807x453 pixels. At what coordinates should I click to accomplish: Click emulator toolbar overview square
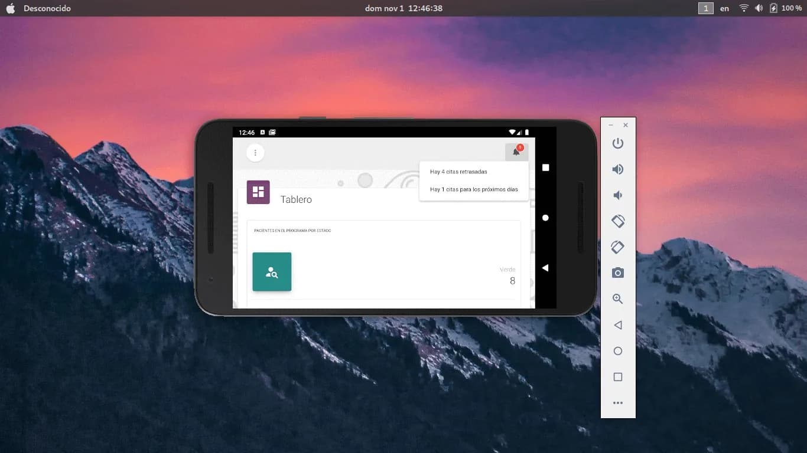pyautogui.click(x=618, y=377)
